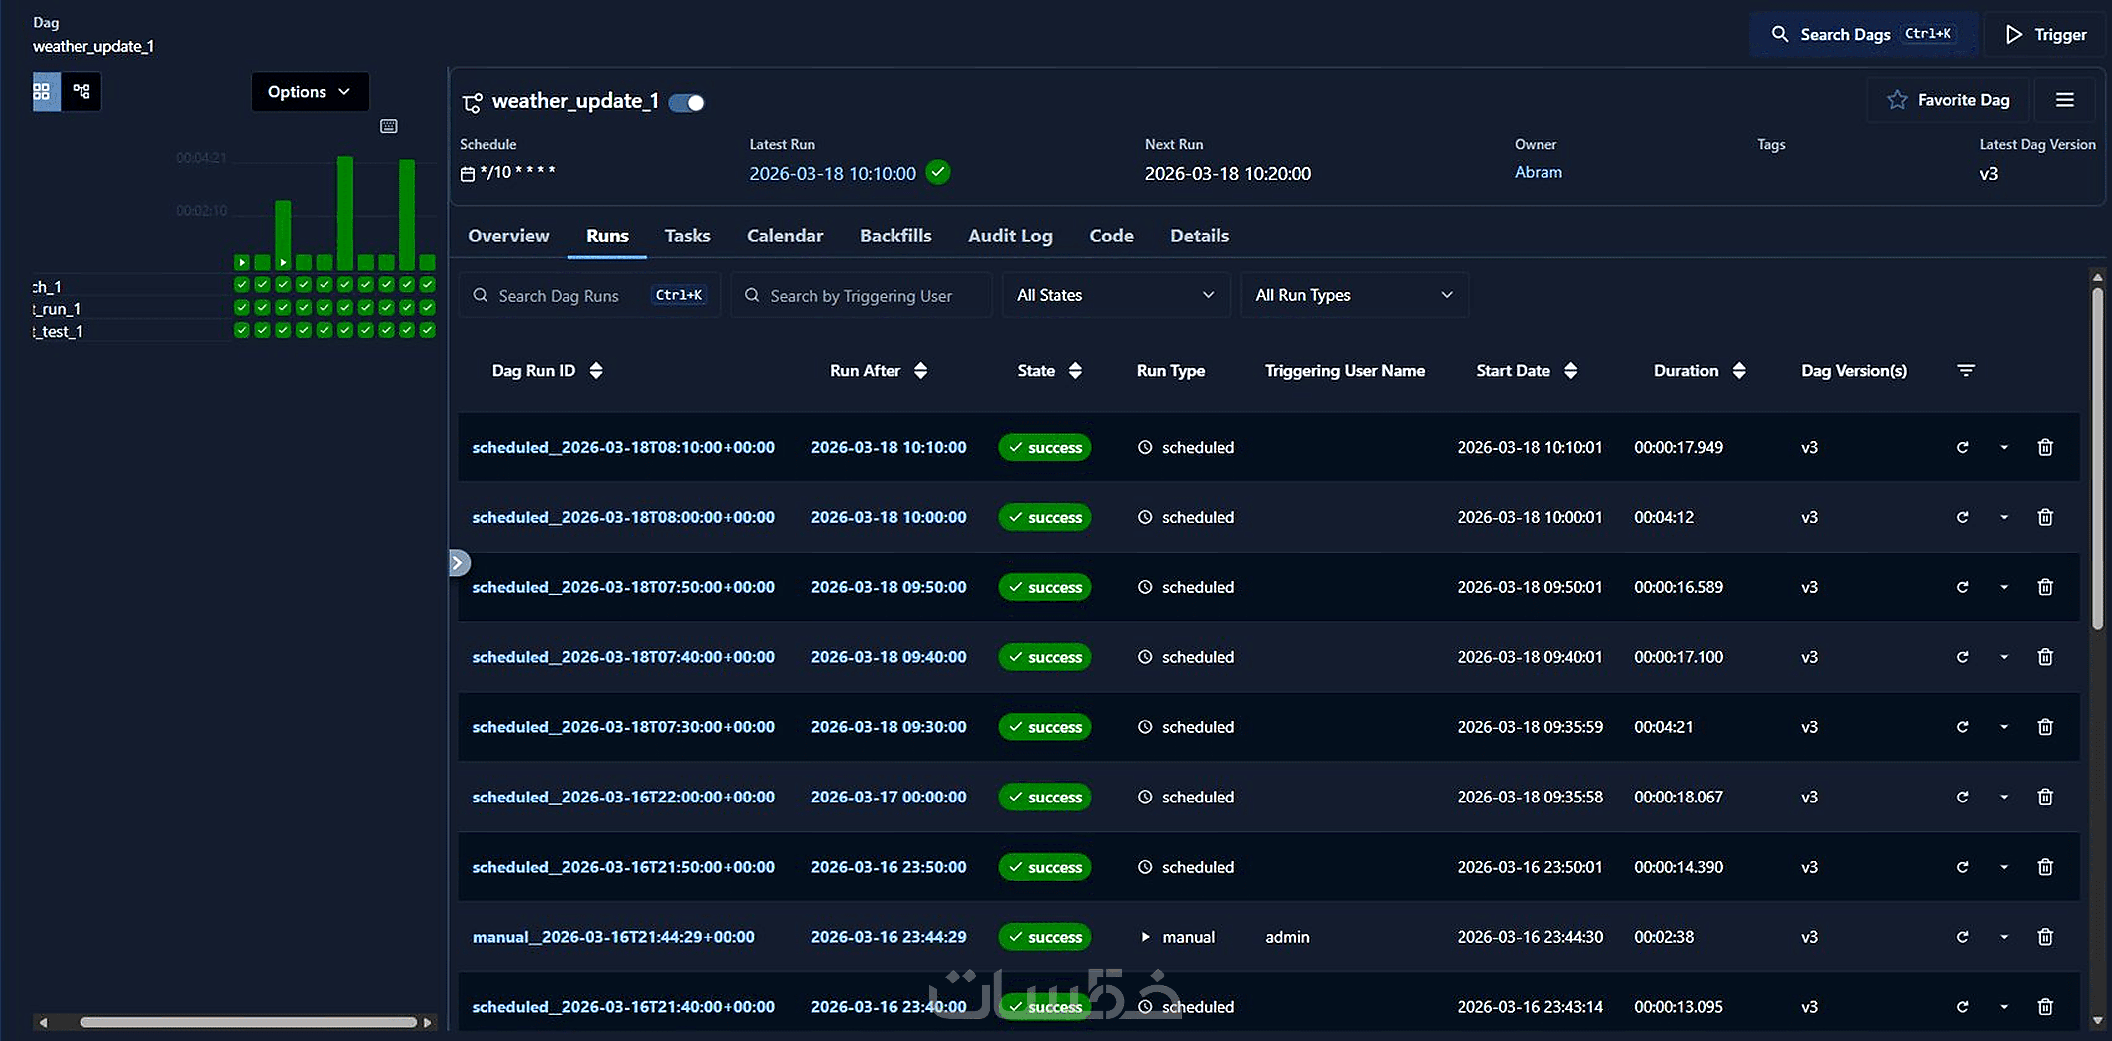Switch to the Calendar tab

tap(785, 236)
